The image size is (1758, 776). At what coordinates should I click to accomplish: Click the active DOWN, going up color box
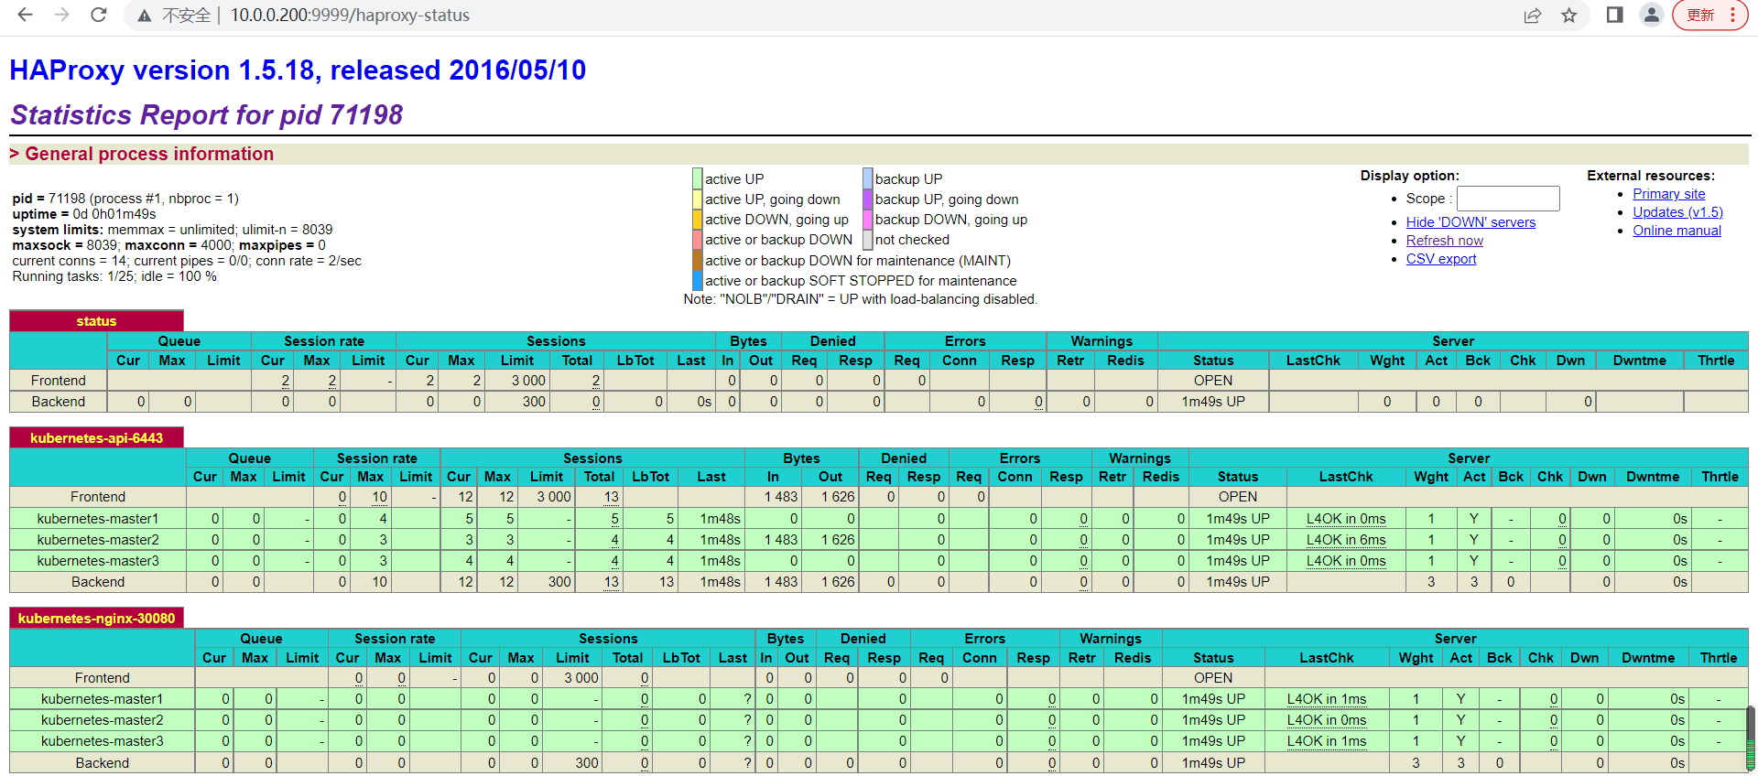pos(698,219)
